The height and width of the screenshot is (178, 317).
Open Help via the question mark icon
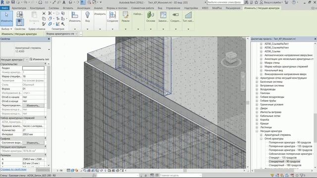click(294, 2)
